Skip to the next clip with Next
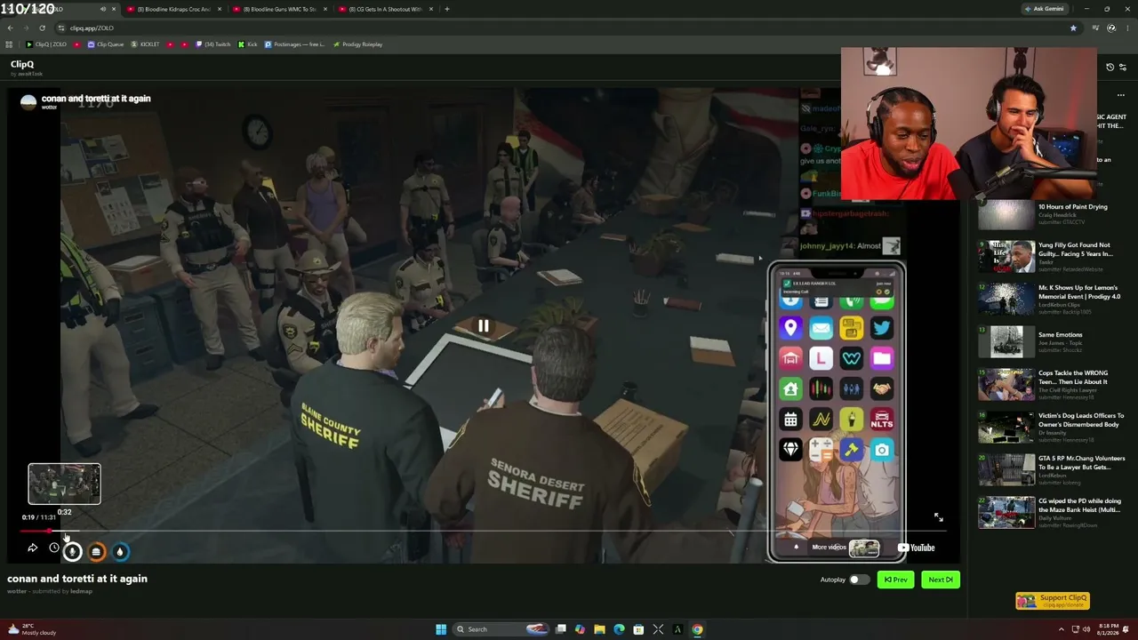The width and height of the screenshot is (1138, 640). 941,580
